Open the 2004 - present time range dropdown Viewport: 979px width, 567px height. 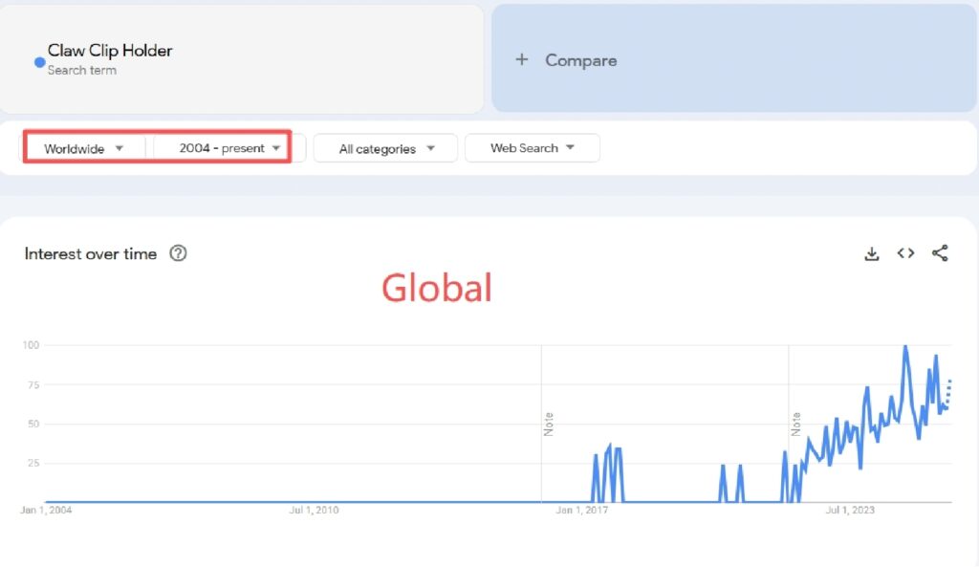(x=230, y=148)
